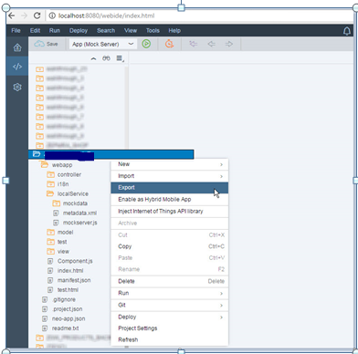Choose Copy in context menu
358x354 pixels.
point(170,246)
